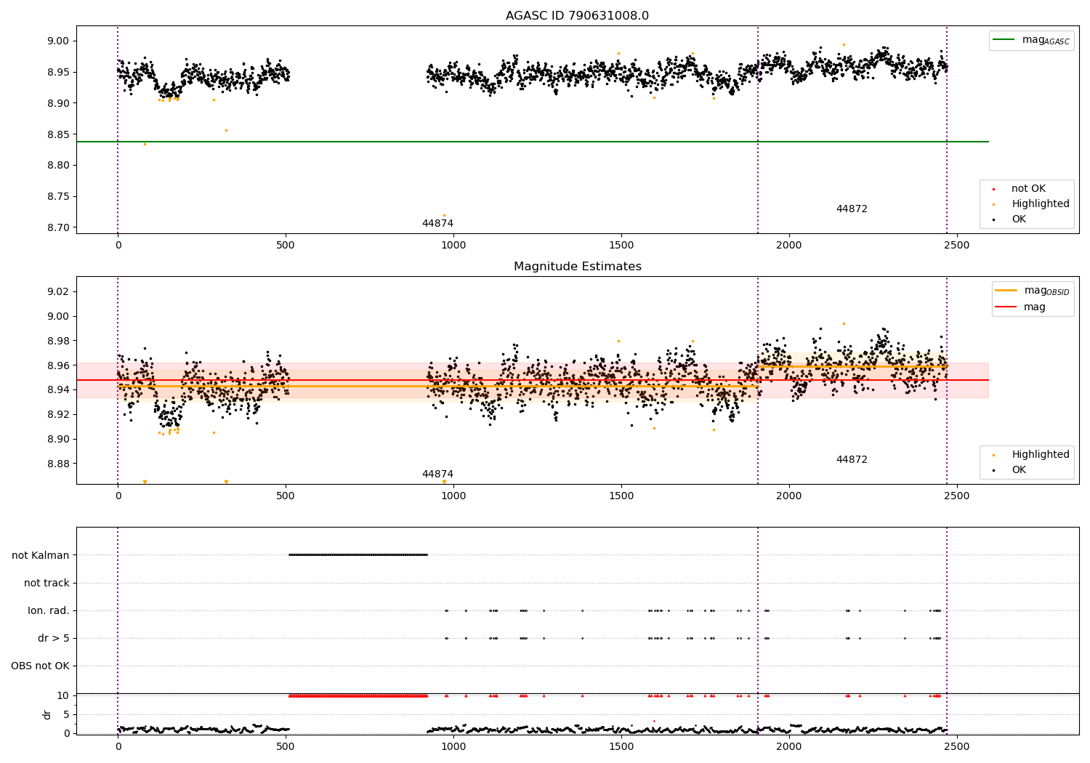Click the 44874 label in the Magnitude Estimates plot
1090x763 pixels.
point(437,475)
